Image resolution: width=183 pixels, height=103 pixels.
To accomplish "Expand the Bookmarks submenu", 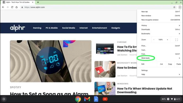I will point(160,34).
